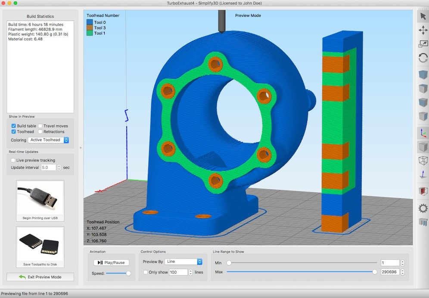Toggle the coordinate axes display icon
The width and height of the screenshot is (429, 298).
423,133
